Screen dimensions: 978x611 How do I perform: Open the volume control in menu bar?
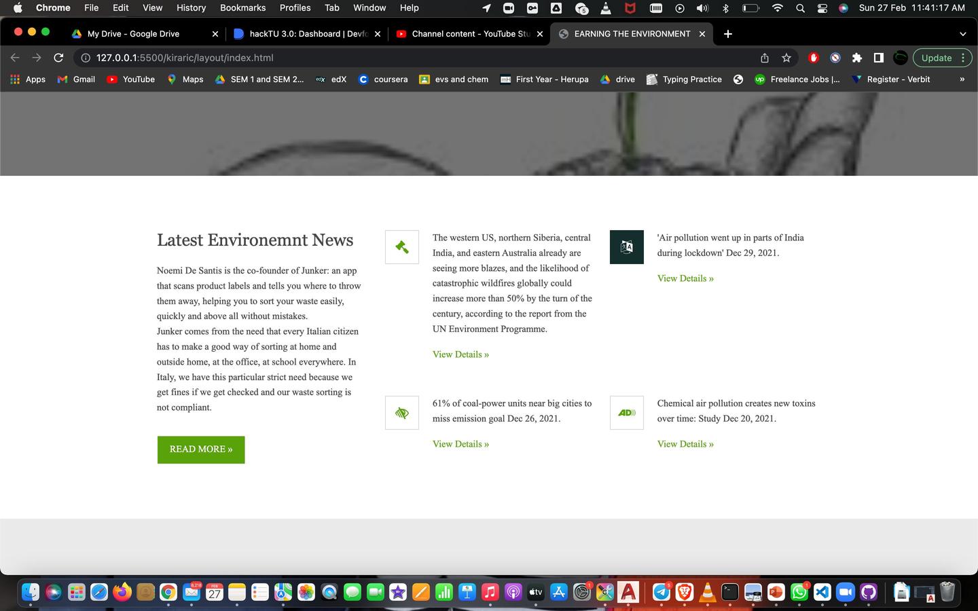702,8
